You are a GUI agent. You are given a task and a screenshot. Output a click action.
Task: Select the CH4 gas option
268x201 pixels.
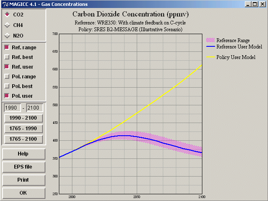7,25
